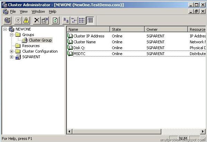The width and height of the screenshot is (207, 142).
Task: Click the Cluster Group icon in tree
Action: (25, 40)
